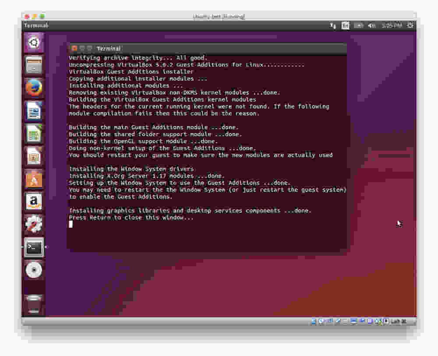
Task: Open the session gear menu
Action: click(x=410, y=25)
